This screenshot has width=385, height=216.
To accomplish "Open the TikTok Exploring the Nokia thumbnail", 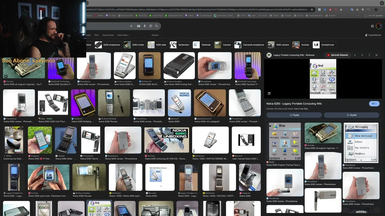I will tap(14, 140).
